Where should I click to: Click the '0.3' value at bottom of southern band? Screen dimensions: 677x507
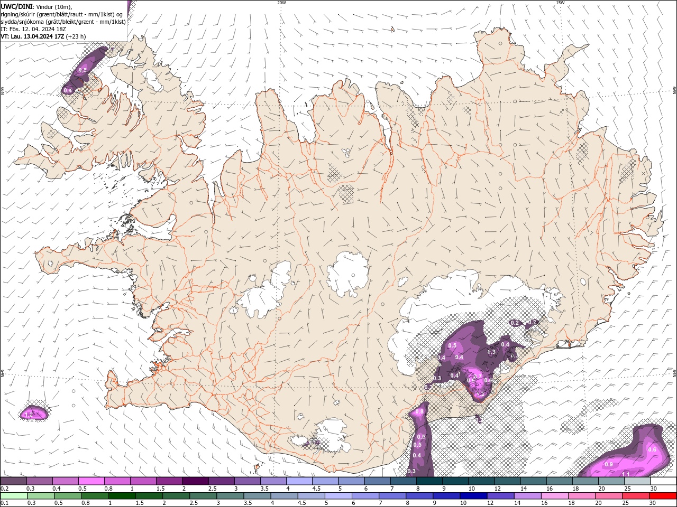(x=412, y=471)
